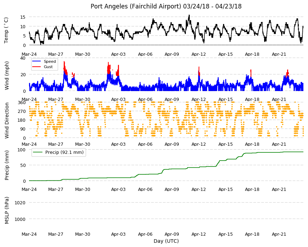Viewport: 308px width, 247px height.
Task: Click the Mar-24 tick under the MSLP panel
Action: click(x=29, y=234)
